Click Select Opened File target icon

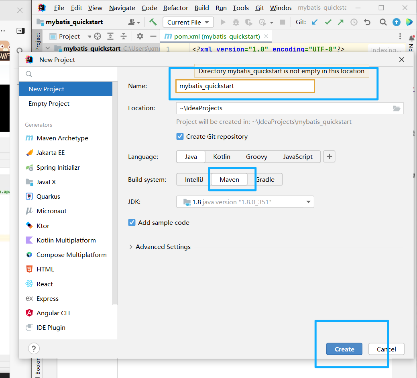tap(98, 36)
